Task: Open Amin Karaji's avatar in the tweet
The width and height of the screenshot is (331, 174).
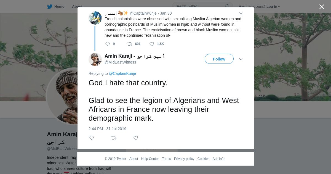Action: (95, 59)
